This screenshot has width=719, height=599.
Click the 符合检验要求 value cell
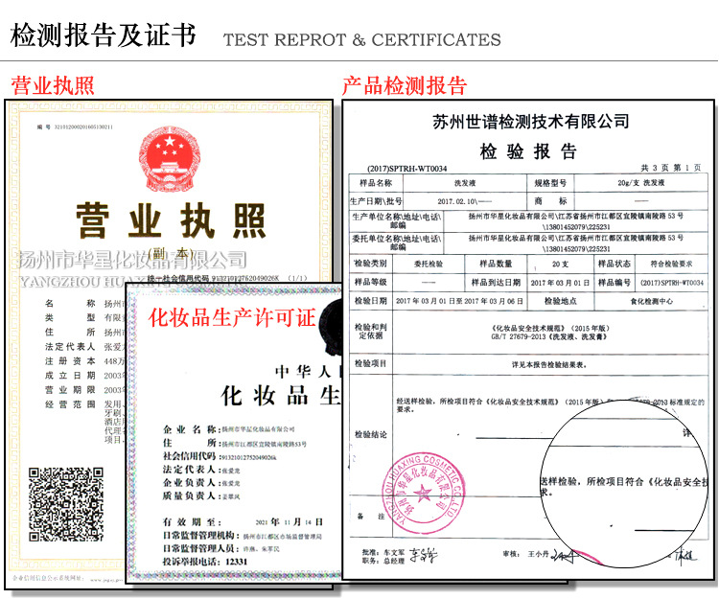(x=671, y=264)
